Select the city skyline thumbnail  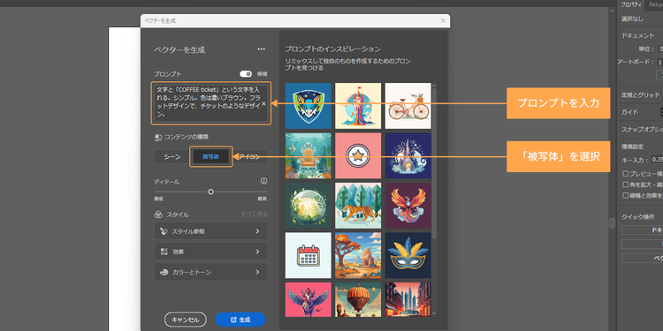[408, 299]
